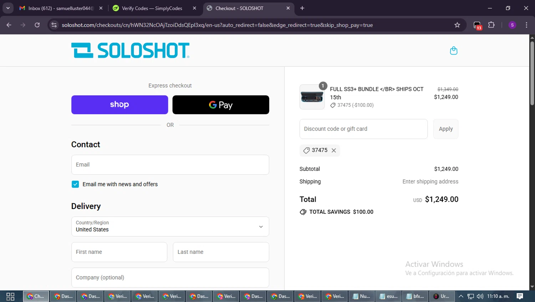Close the Checkout - SOLOSHOT tab
Screen dimensions: 535x302
coord(288,8)
